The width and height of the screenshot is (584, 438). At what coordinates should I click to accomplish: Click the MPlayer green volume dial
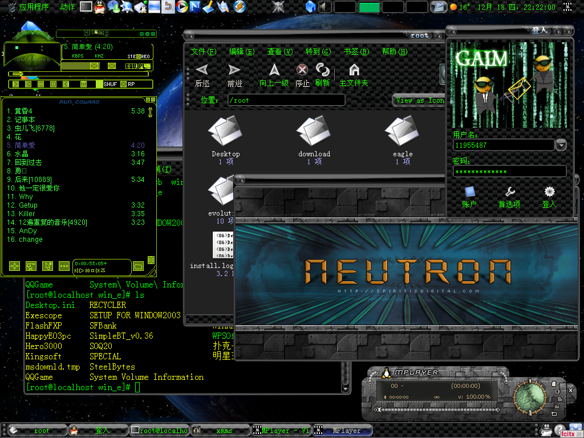click(530, 396)
